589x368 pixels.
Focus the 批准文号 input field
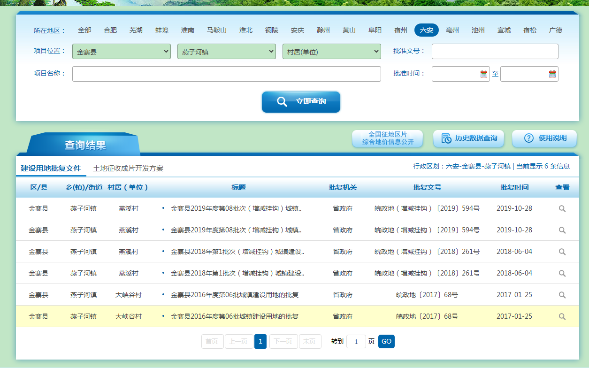pos(495,52)
